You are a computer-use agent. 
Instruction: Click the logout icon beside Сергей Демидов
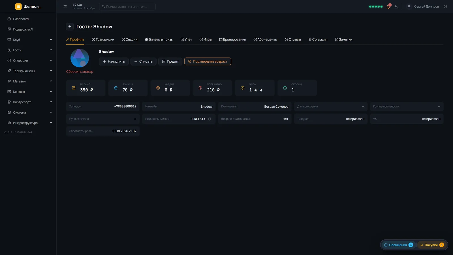pos(445,7)
